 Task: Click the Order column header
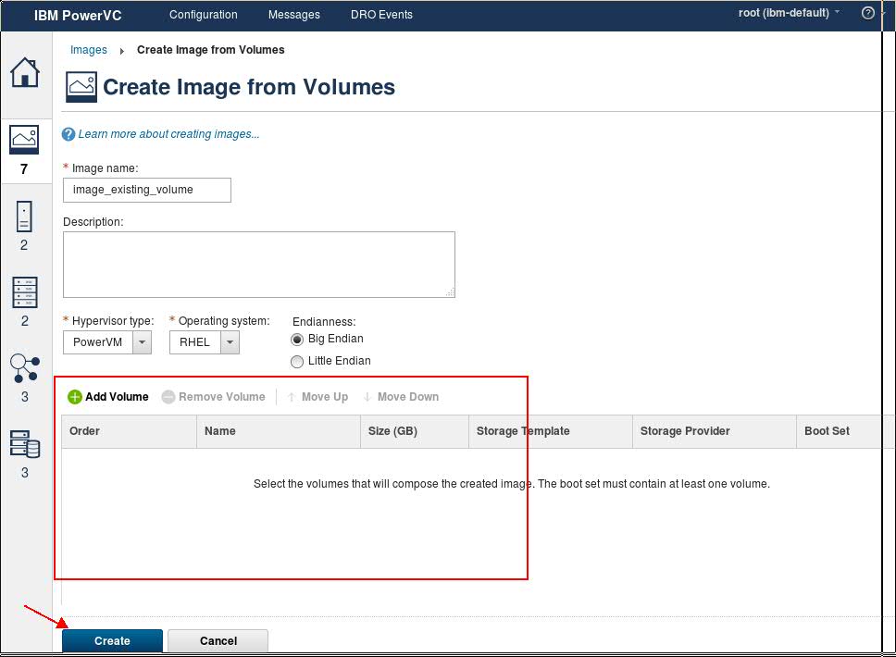click(x=130, y=431)
